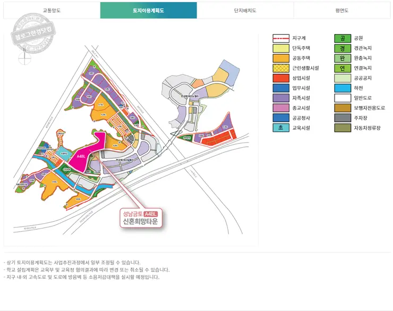The height and width of the screenshot is (311, 393).
Task: Click the 공공청사 blue legend swatch
Action: (281, 118)
